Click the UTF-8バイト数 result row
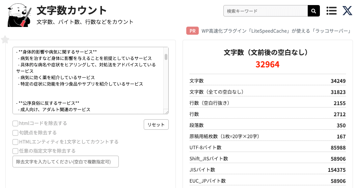Screen dimensions: 357x188 point(268,148)
